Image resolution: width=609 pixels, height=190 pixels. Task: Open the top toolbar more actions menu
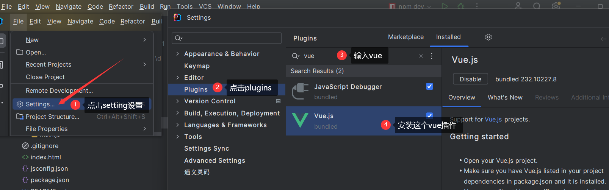coord(477,6)
